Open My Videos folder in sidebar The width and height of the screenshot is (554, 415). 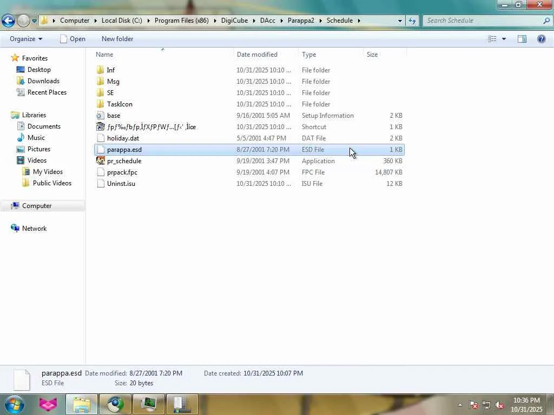pyautogui.click(x=48, y=171)
